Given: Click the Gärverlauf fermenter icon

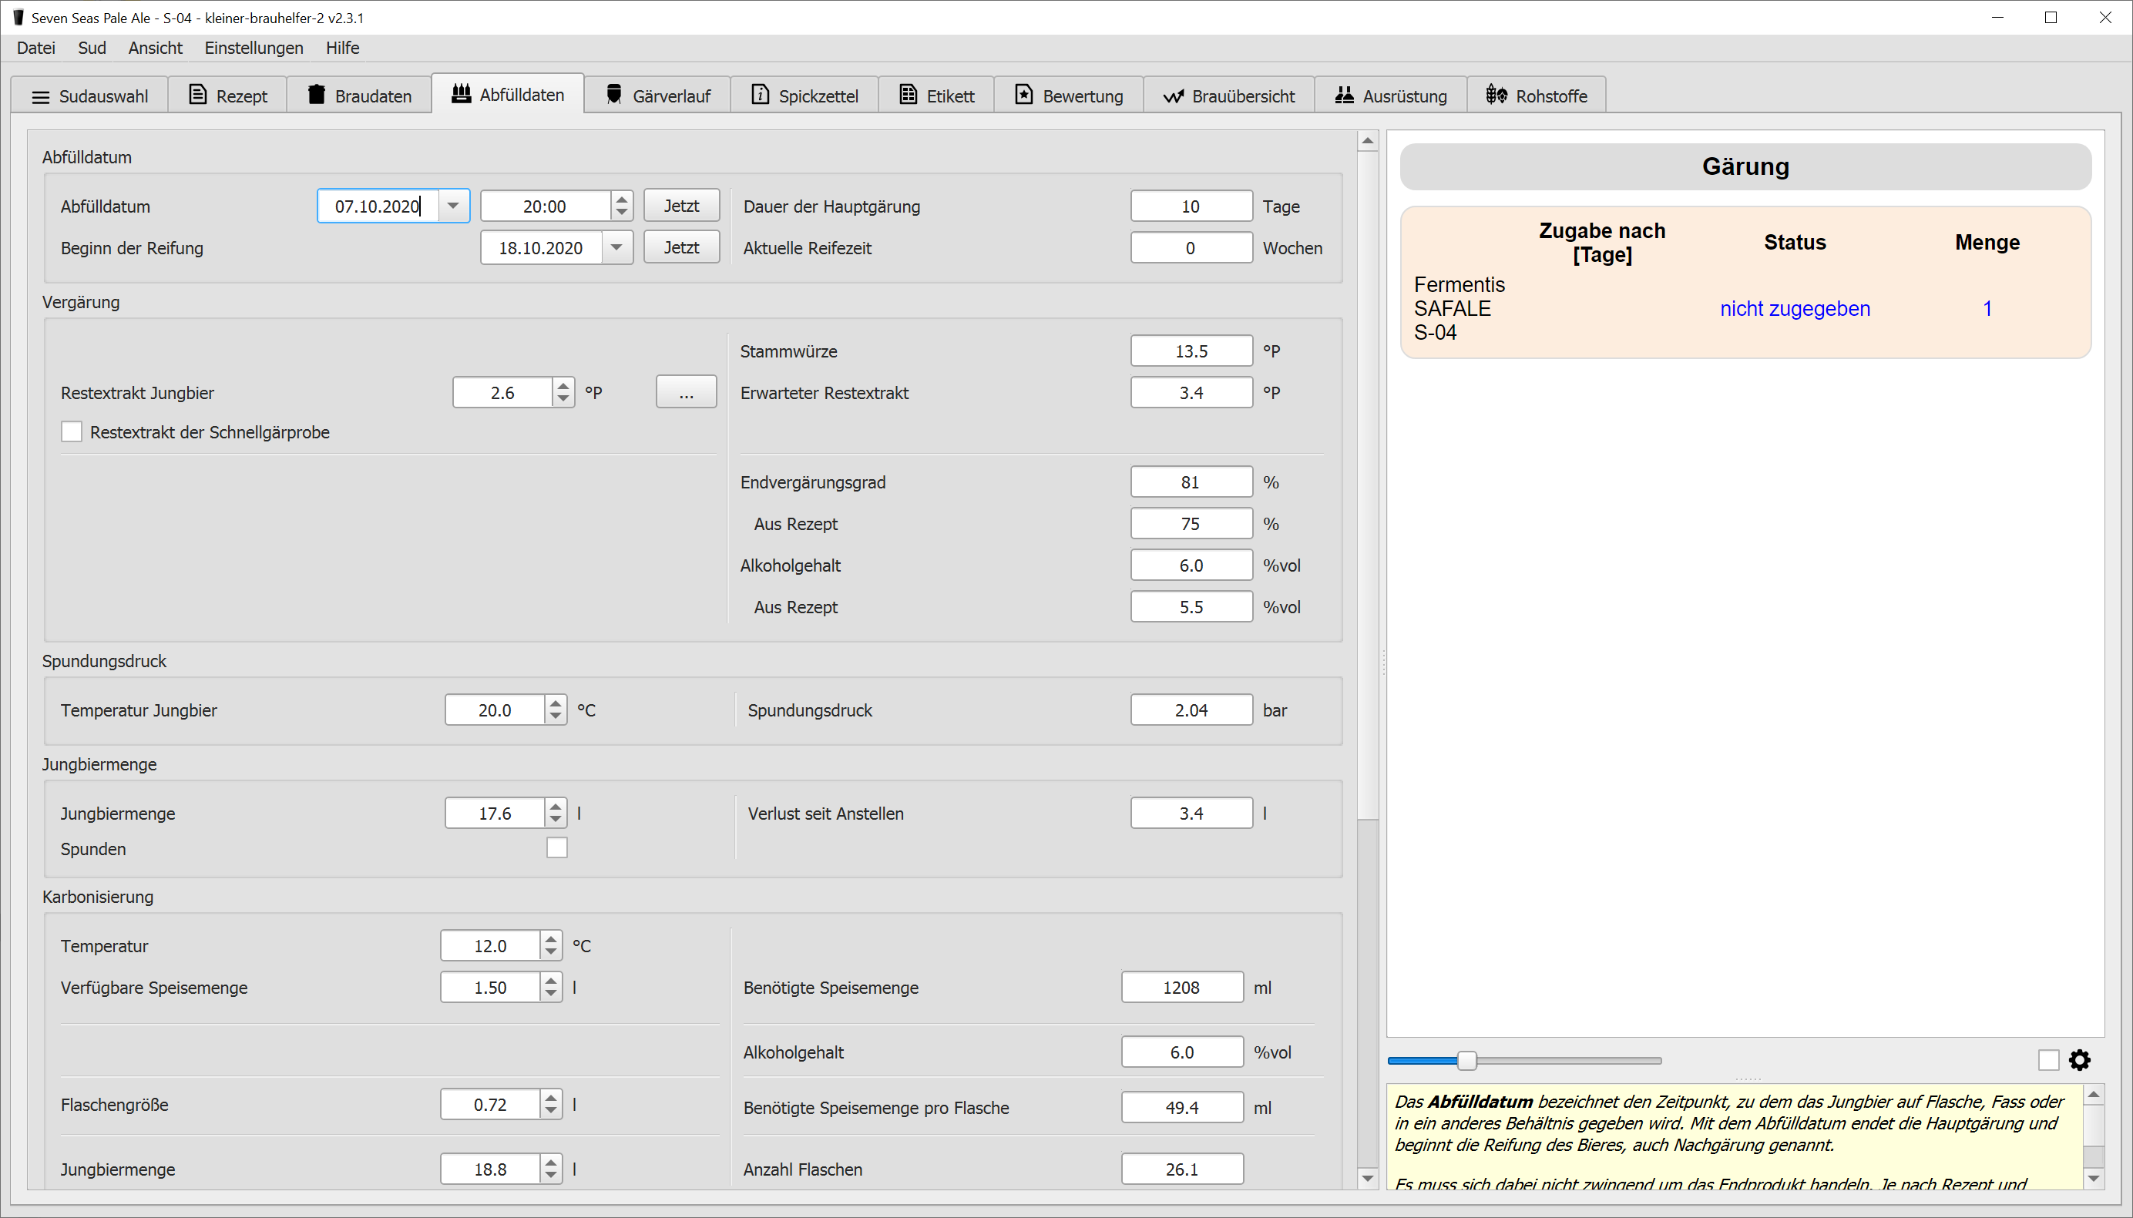Looking at the screenshot, I should click(614, 96).
